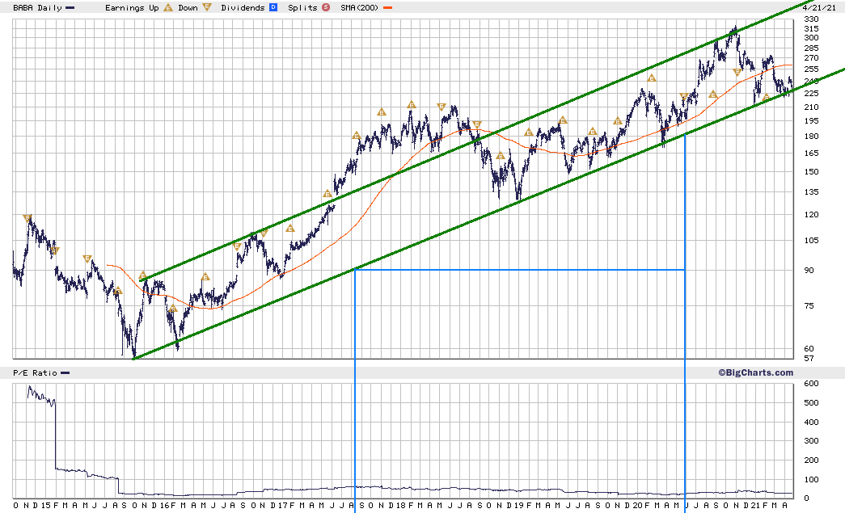Click the 500 P/E axis value
The height and width of the screenshot is (513, 845).
(811, 402)
